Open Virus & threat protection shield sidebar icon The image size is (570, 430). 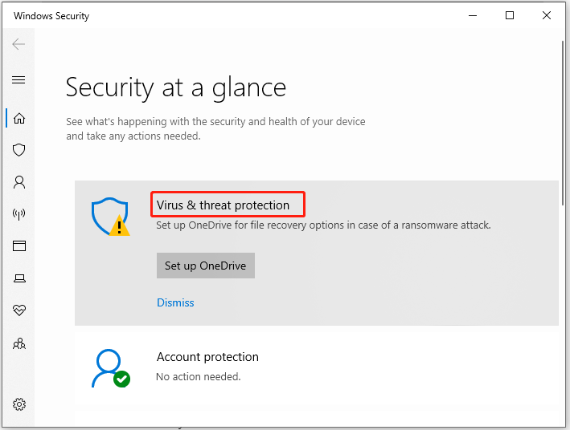click(19, 150)
